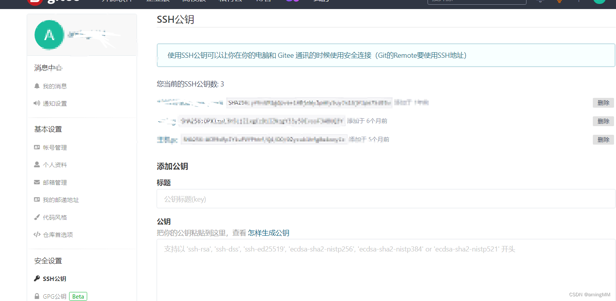616x301 pixels.
Task: Click the envelope icon beside 邮箱管理
Action: click(37, 182)
